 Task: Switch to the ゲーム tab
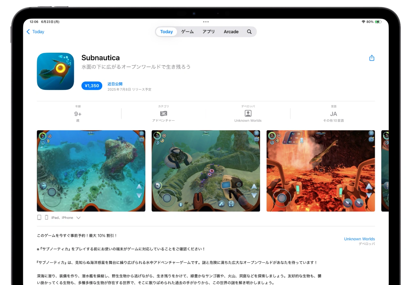click(187, 32)
